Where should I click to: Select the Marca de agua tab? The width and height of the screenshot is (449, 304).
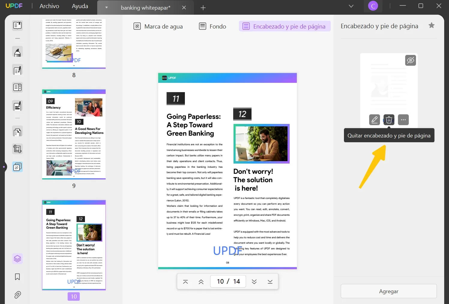(158, 26)
